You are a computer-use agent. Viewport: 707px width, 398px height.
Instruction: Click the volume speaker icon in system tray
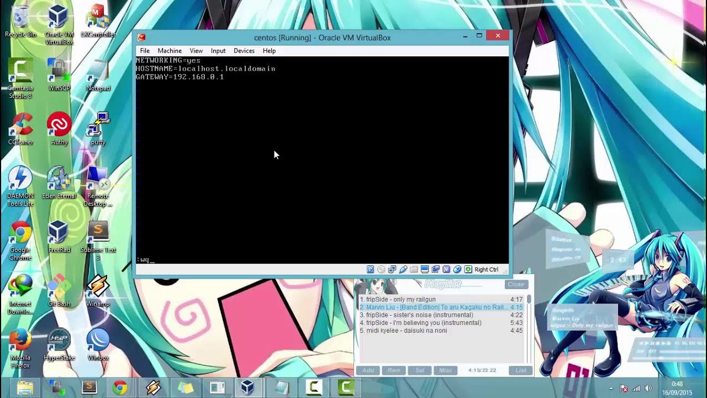(648, 389)
